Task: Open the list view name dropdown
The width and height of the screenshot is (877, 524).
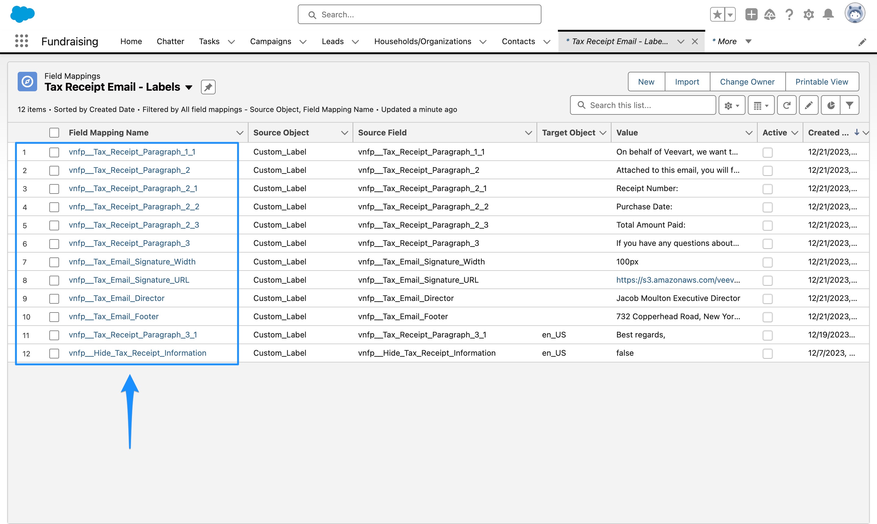Action: click(189, 87)
